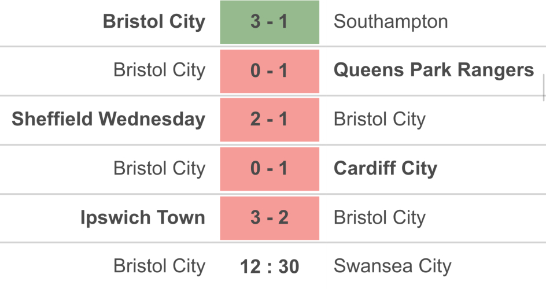The width and height of the screenshot is (546, 289).
Task: View the Sheffield Wednesday 2 - 1 result
Action: pyautogui.click(x=270, y=120)
